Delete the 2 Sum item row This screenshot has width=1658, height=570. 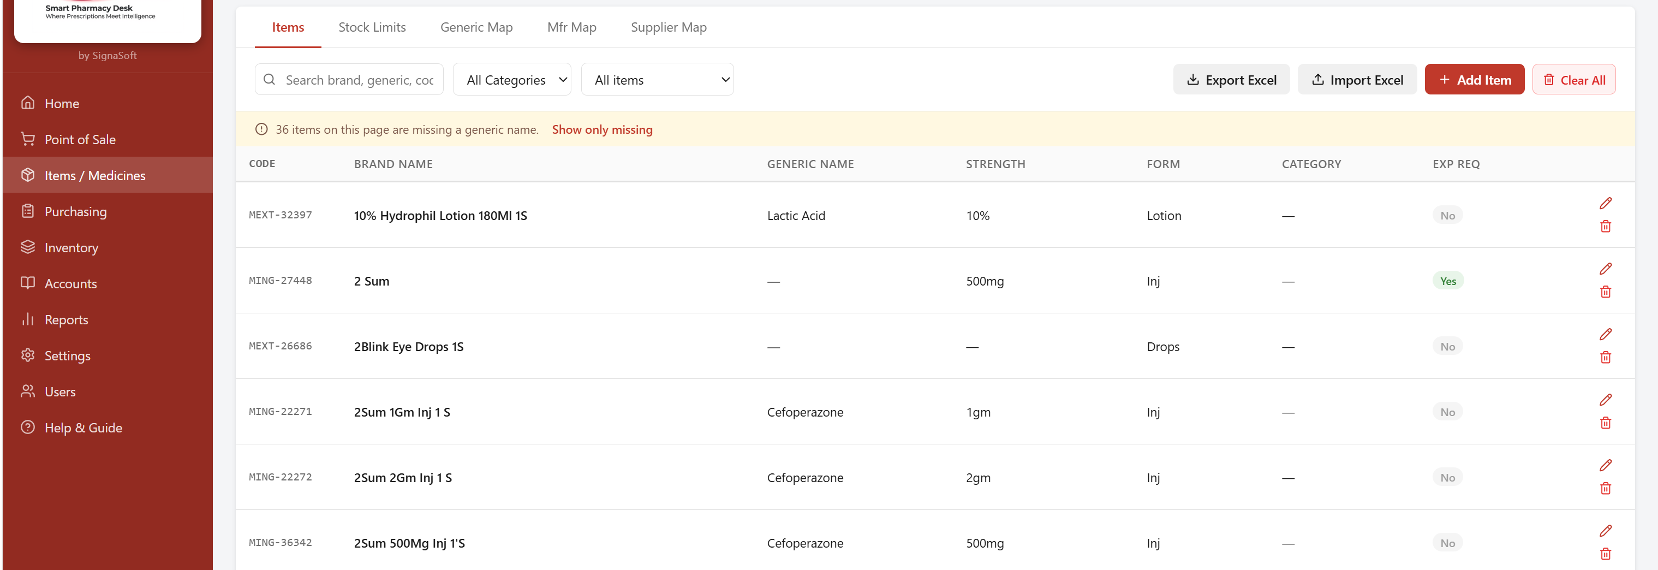tap(1605, 292)
